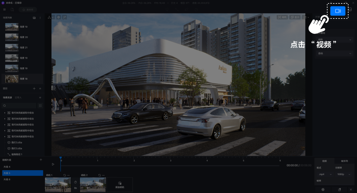Expand the first 现代休闲桌遮阳伞组合 tree item

[x=5, y=113]
